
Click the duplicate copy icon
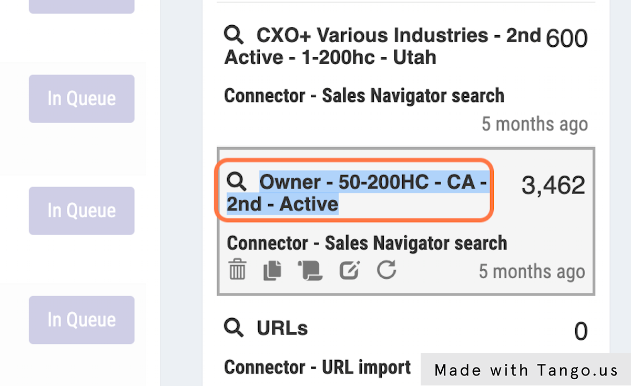(x=272, y=271)
